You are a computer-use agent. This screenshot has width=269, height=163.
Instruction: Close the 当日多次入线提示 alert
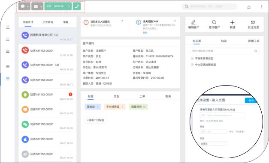[122, 21]
